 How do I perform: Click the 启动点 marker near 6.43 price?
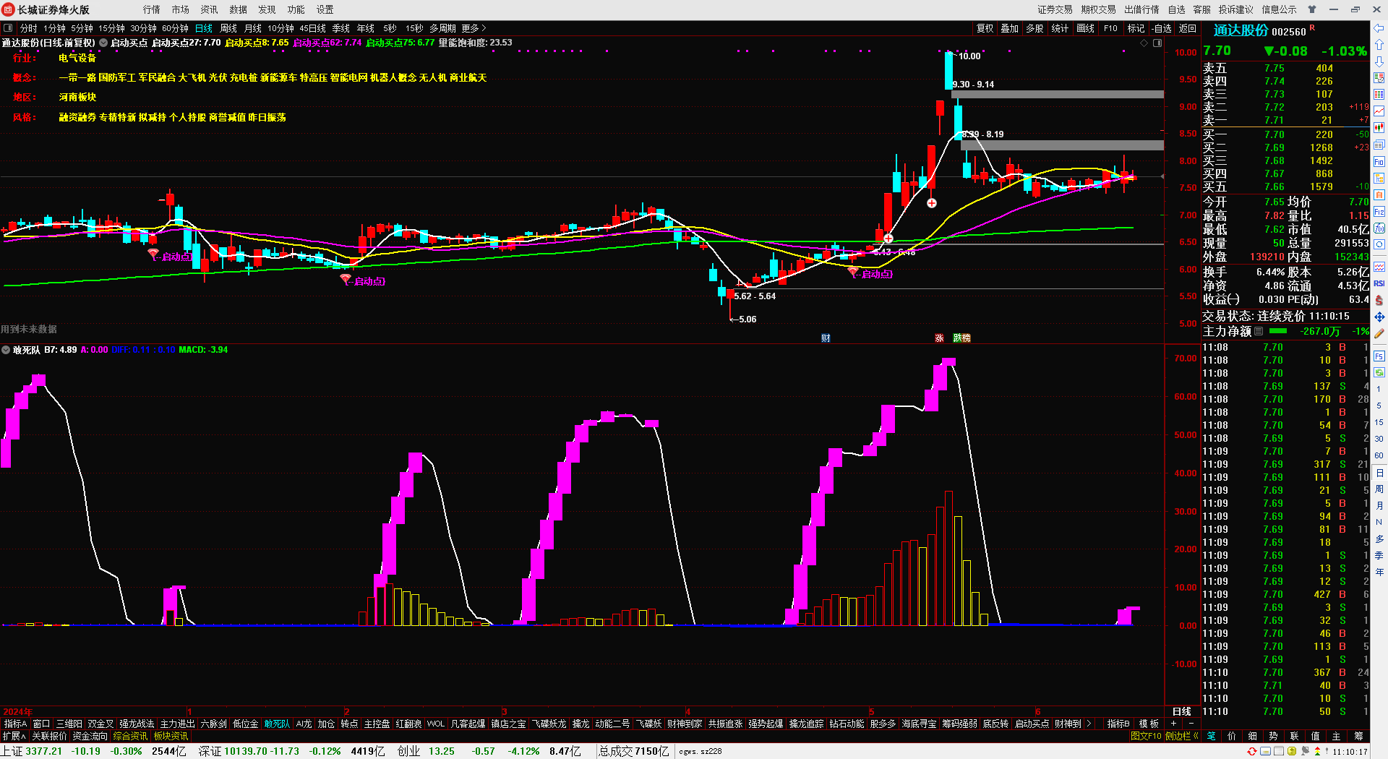[x=870, y=274]
